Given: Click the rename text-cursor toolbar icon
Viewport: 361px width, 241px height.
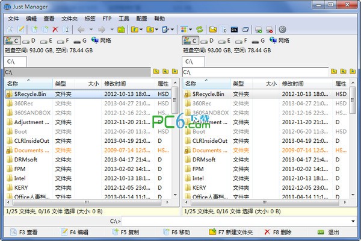Looking at the screenshot, I should 67,30.
